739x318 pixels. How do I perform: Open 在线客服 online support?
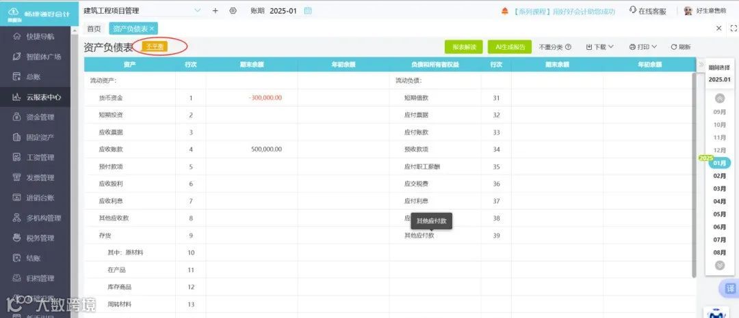647,11
